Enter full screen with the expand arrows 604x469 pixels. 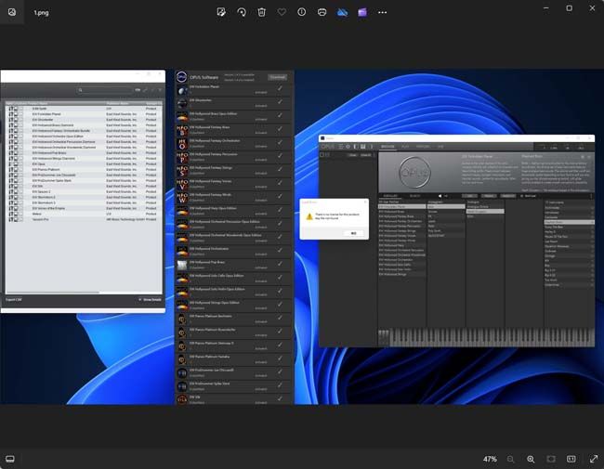[591, 459]
